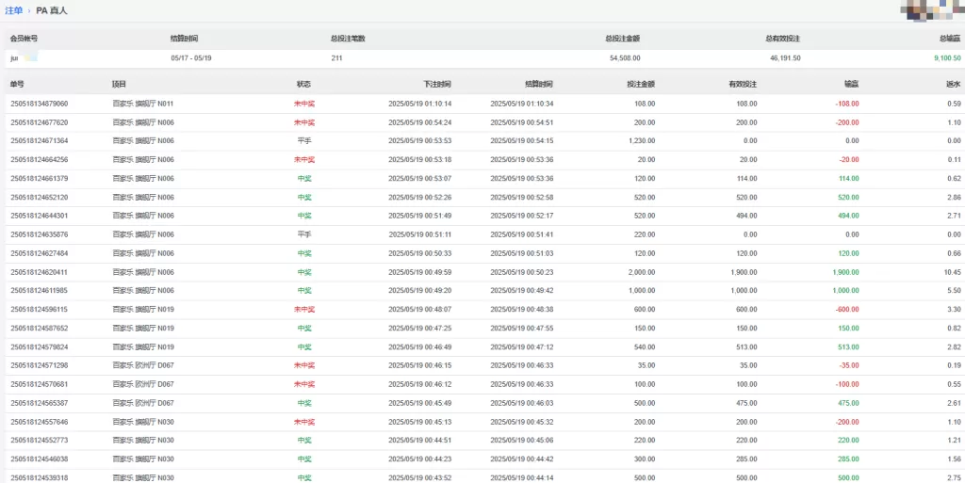Click the settlement range 05/17 - 05/19
Screen dimensions: 965x483
(x=191, y=58)
